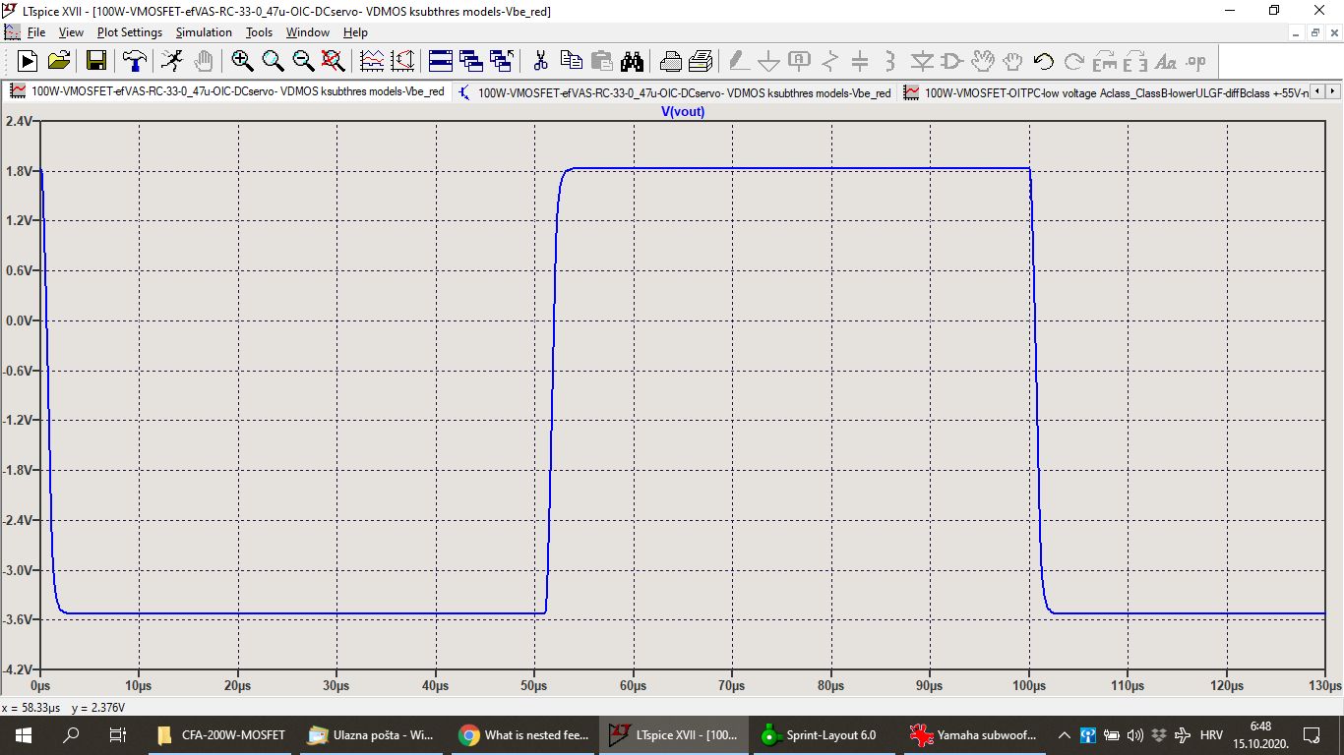Screen dimensions: 1344x755
Task: Click the Pan magnifier icon
Action: (273, 61)
